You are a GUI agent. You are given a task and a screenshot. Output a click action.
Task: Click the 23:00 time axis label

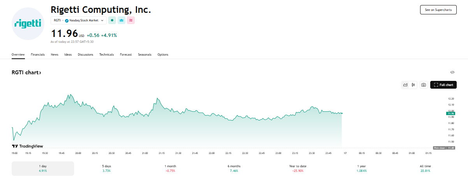point(278,153)
